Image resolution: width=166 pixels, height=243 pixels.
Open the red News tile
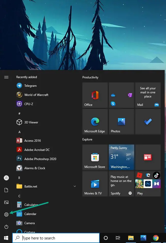tap(148, 157)
